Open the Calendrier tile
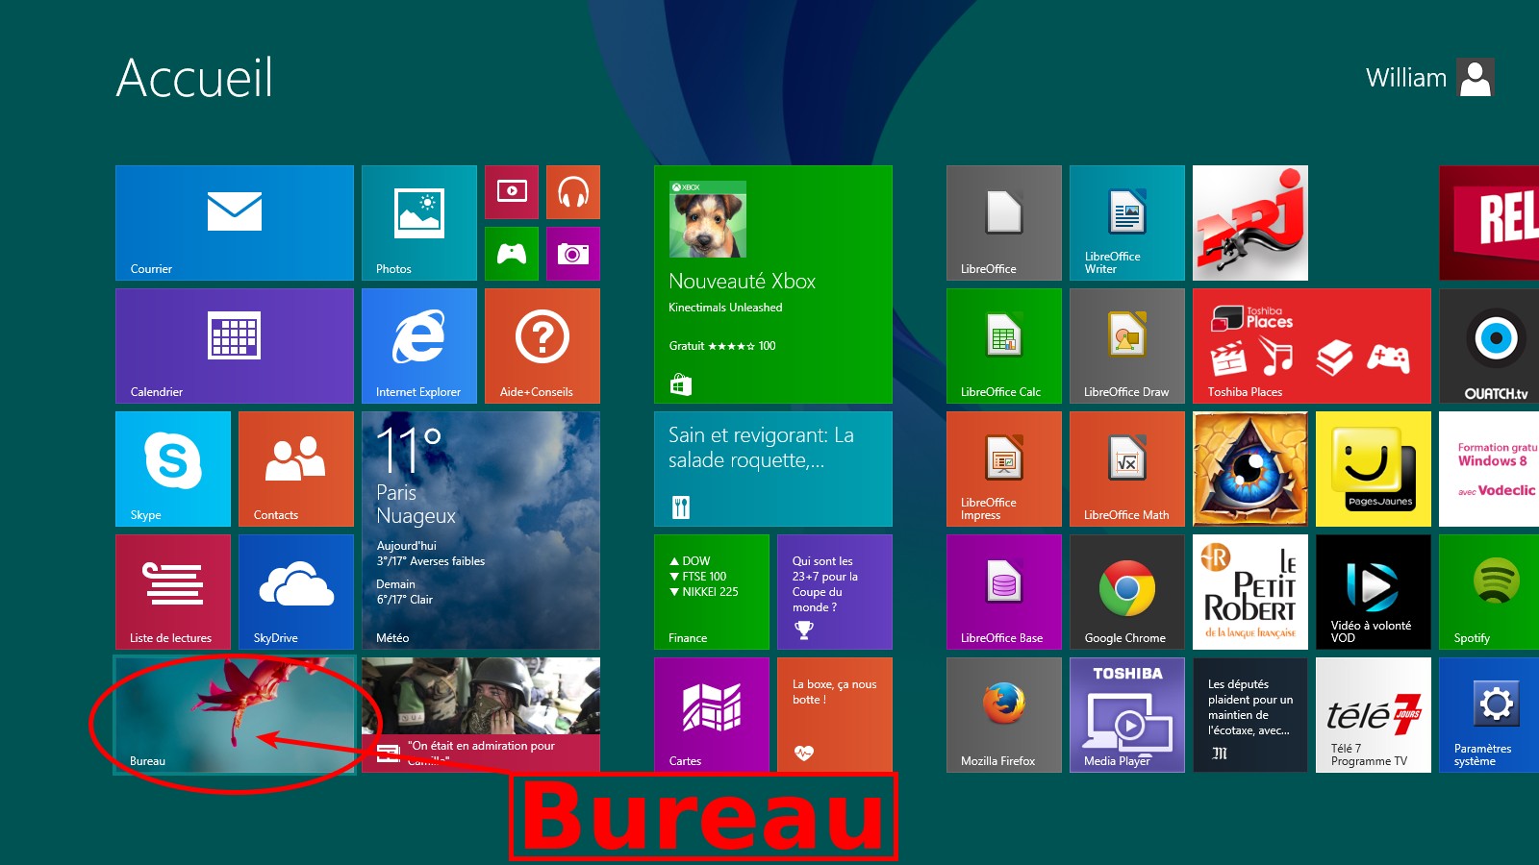1539x865 pixels. click(235, 346)
